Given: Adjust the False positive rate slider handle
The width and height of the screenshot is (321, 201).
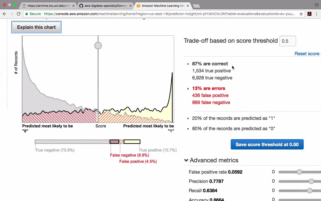Looking at the screenshot, I should 299,172.
